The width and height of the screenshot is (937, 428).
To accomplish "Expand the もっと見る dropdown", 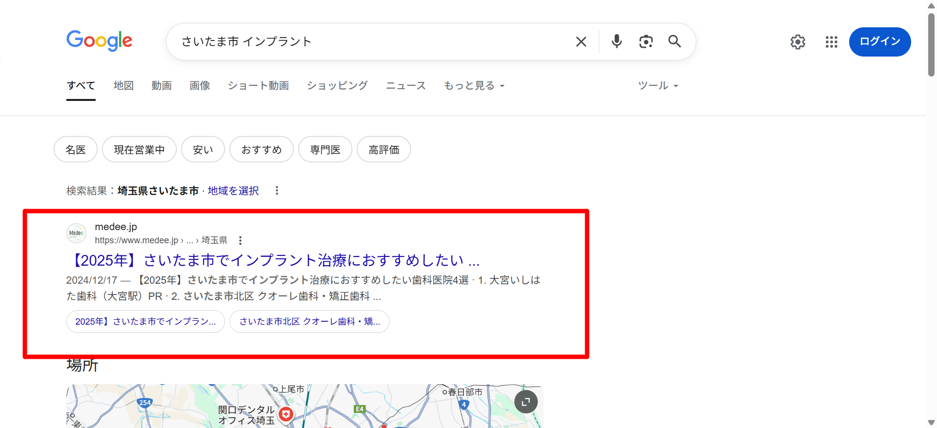I will click(474, 85).
